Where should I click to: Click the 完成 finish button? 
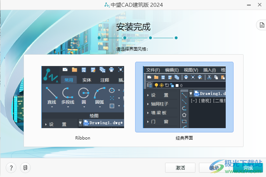[248, 168]
